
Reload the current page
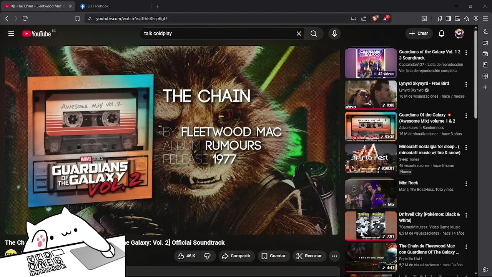pyautogui.click(x=25, y=18)
